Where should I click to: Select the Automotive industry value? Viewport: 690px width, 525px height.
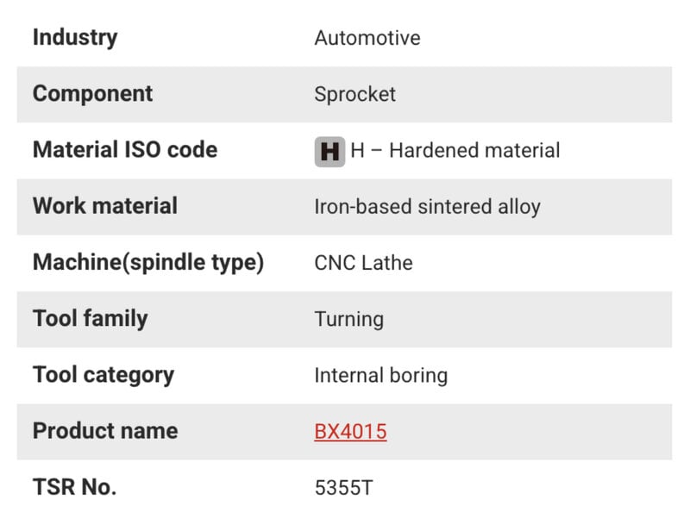(x=367, y=38)
